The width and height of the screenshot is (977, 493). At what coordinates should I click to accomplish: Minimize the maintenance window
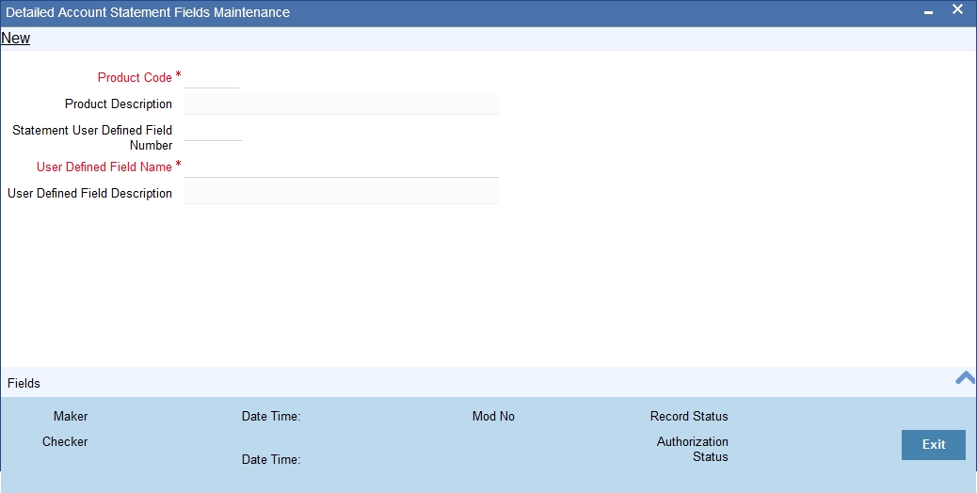(928, 12)
